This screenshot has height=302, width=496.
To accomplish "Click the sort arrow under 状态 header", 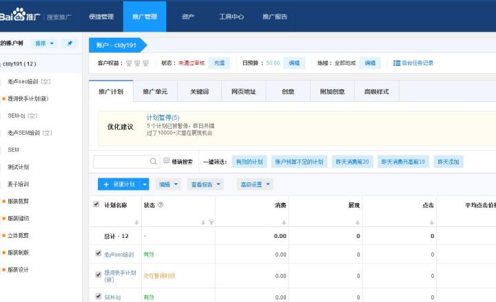I will coord(203,222).
